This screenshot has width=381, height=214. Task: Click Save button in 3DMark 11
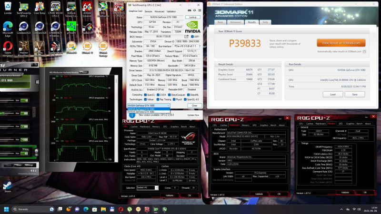[355, 94]
